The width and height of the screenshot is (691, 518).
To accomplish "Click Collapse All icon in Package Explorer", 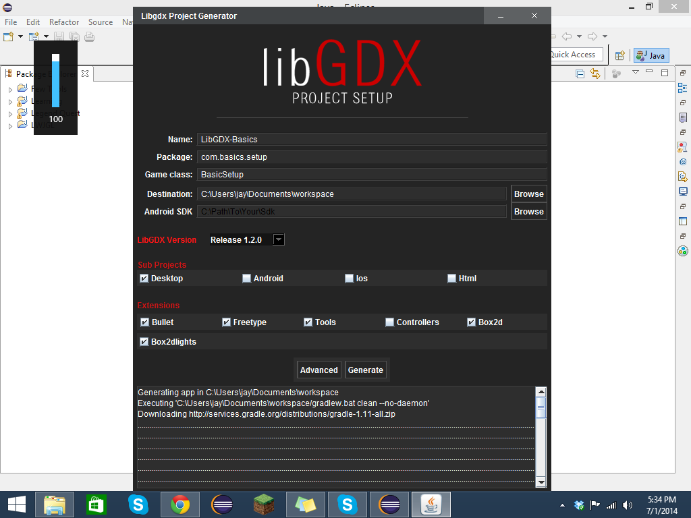I will (580, 74).
